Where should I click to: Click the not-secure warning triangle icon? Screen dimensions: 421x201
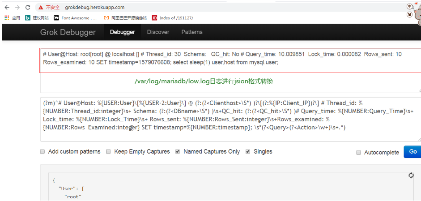(x=41, y=8)
